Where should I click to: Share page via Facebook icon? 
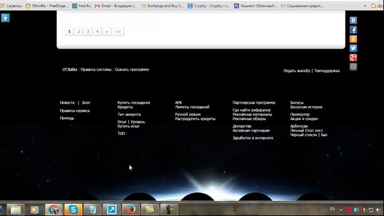(x=353, y=30)
